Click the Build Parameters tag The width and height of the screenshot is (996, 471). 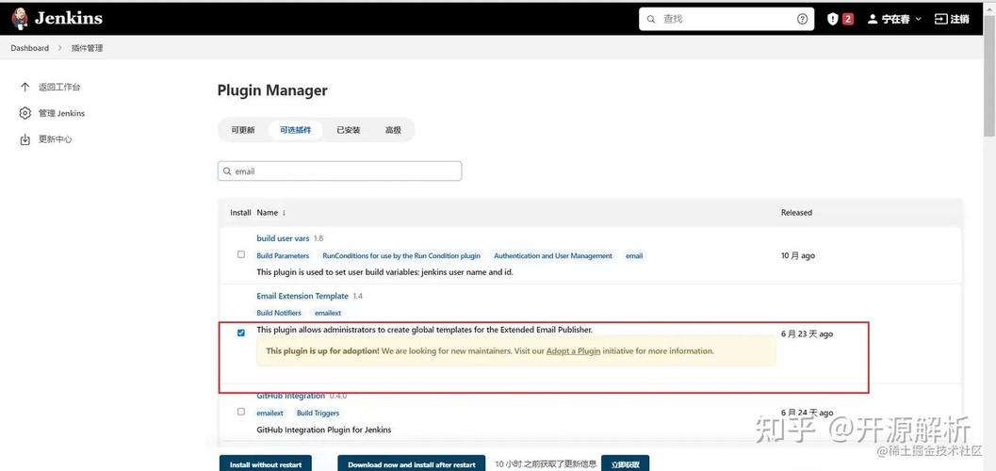(x=283, y=256)
